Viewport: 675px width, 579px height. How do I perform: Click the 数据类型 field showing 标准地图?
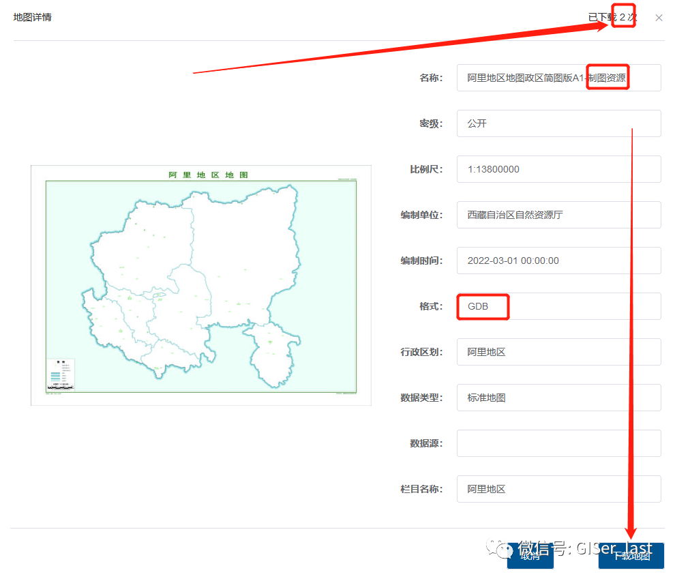559,398
